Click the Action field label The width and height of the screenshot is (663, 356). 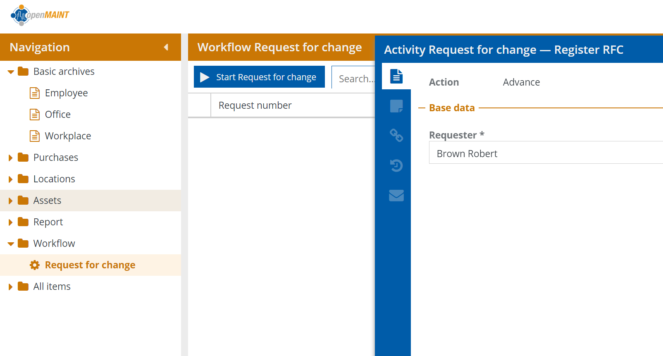point(444,82)
